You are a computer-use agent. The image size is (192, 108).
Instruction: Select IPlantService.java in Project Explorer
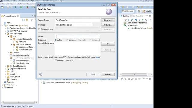pos(22,61)
